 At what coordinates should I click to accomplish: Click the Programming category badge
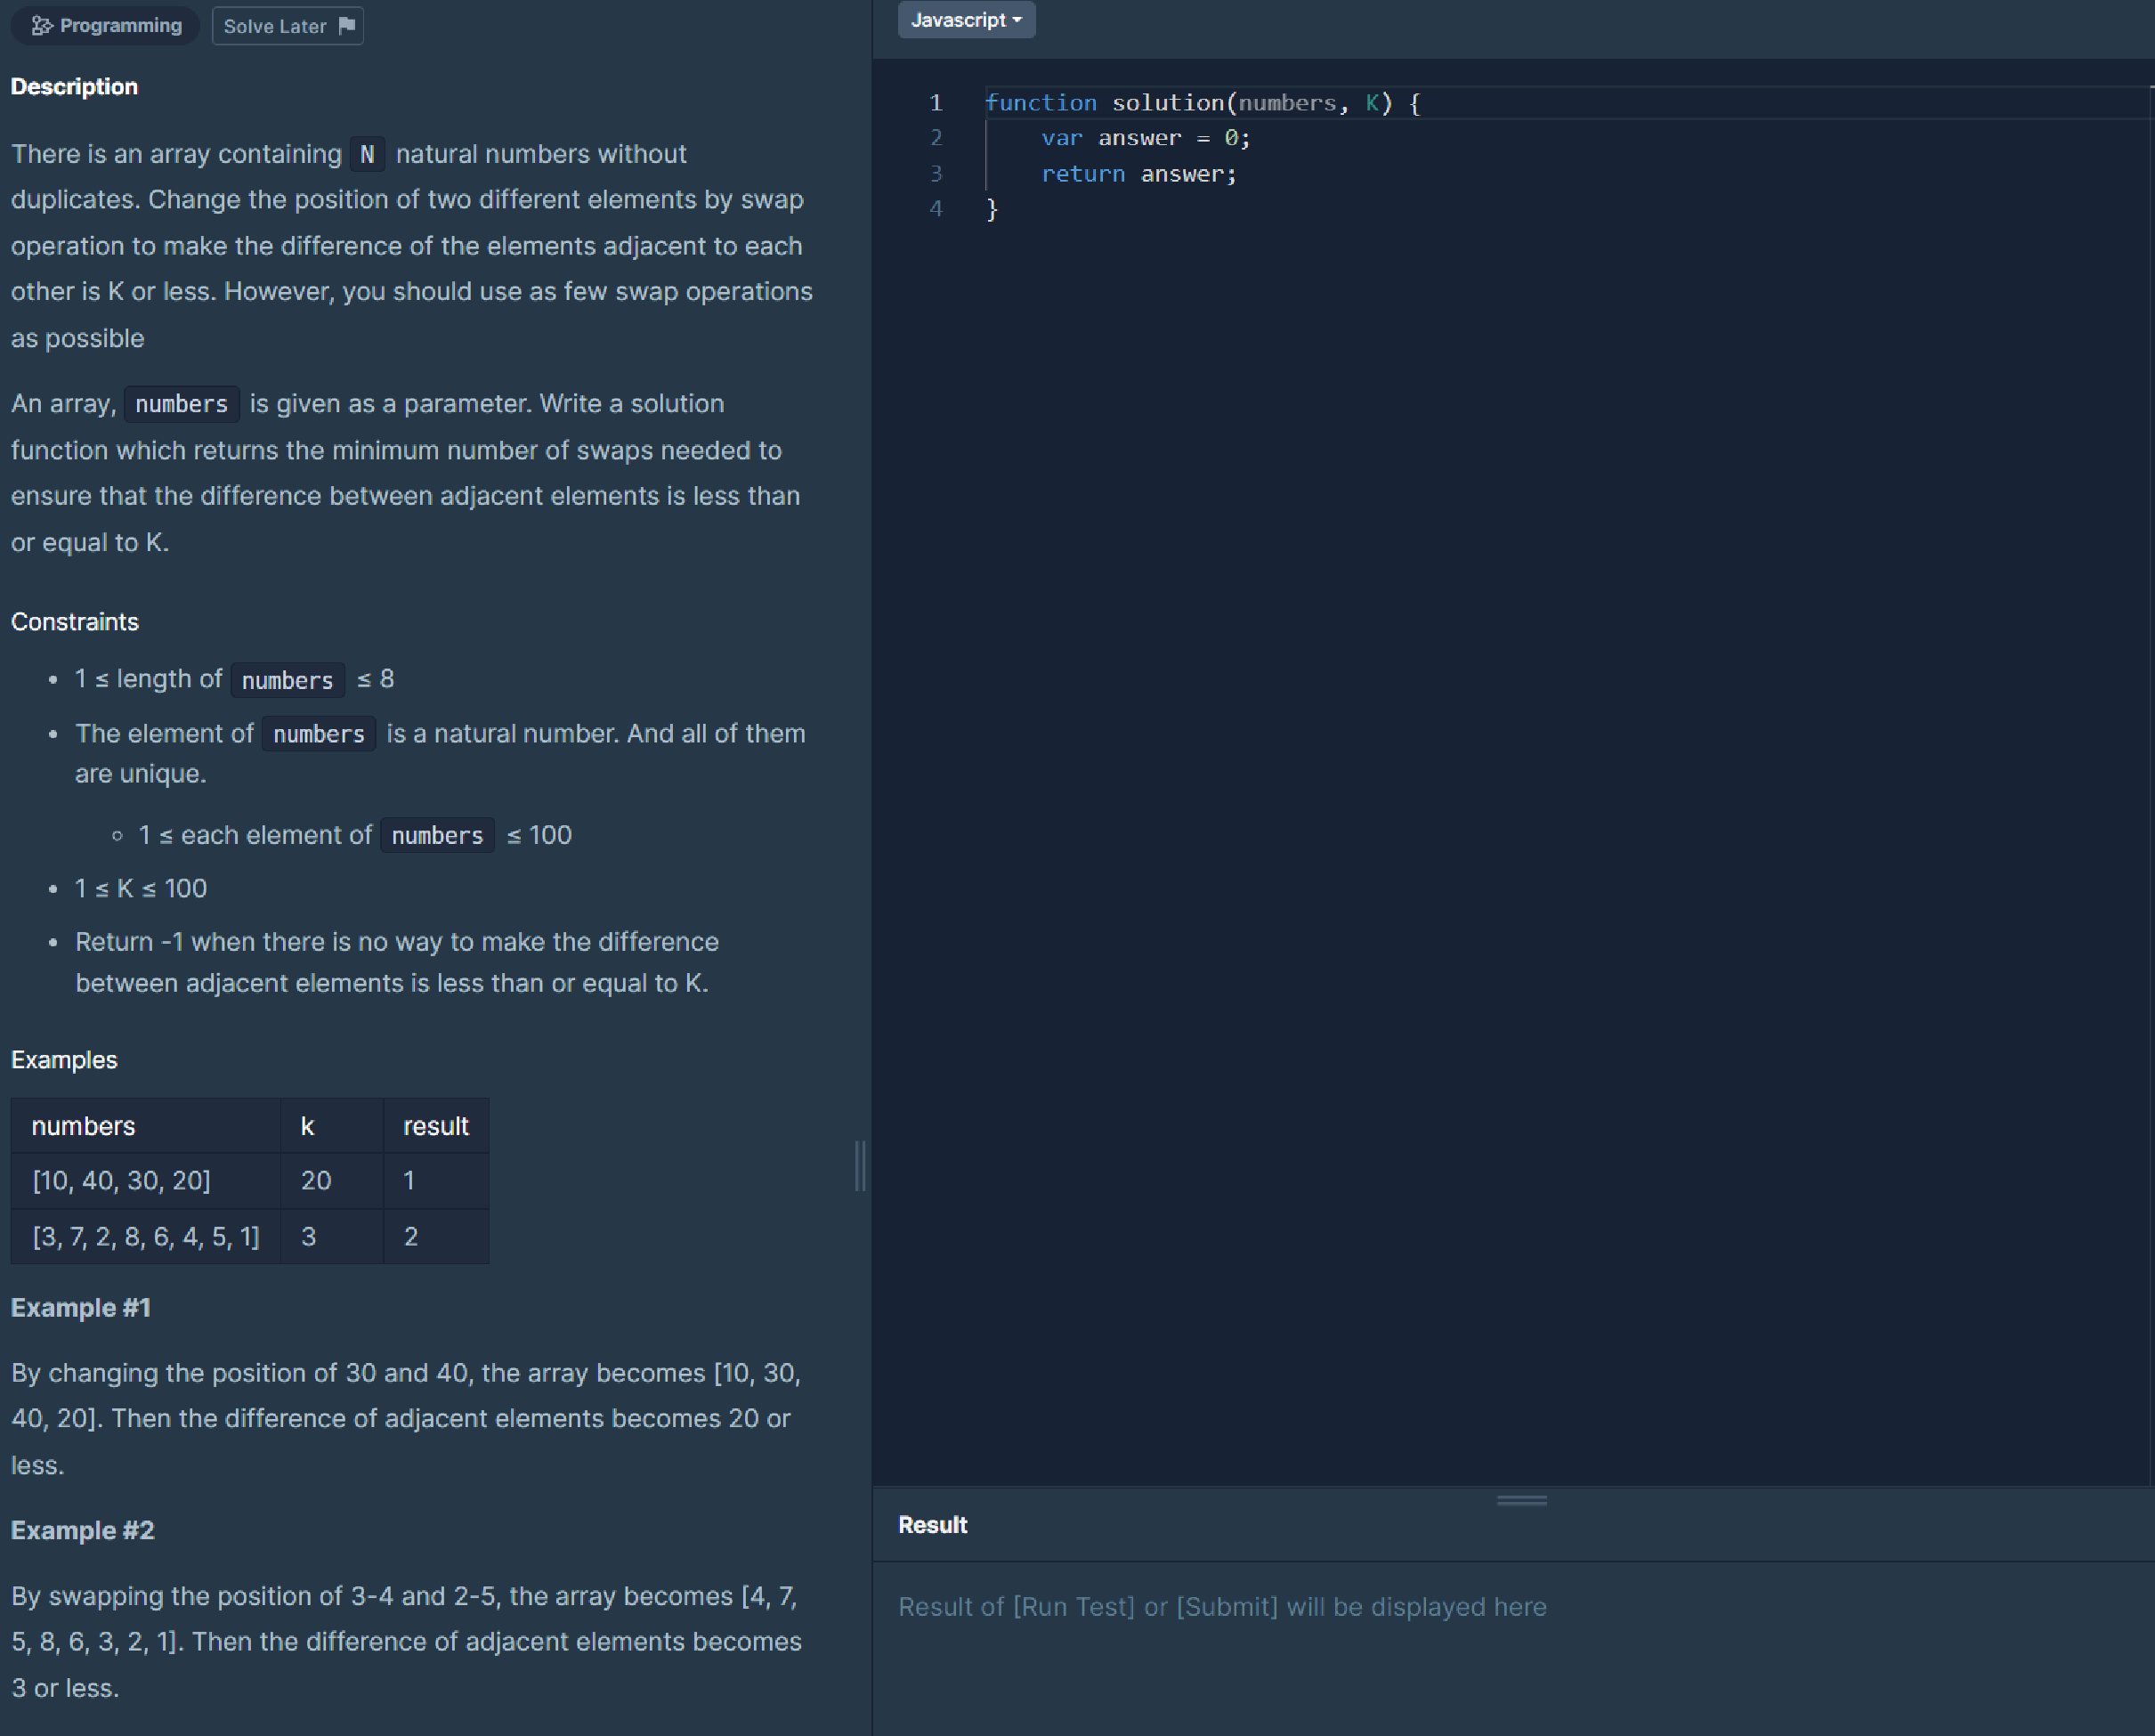(105, 25)
